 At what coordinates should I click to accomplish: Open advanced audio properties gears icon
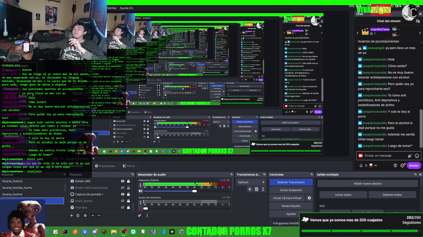tap(140, 216)
